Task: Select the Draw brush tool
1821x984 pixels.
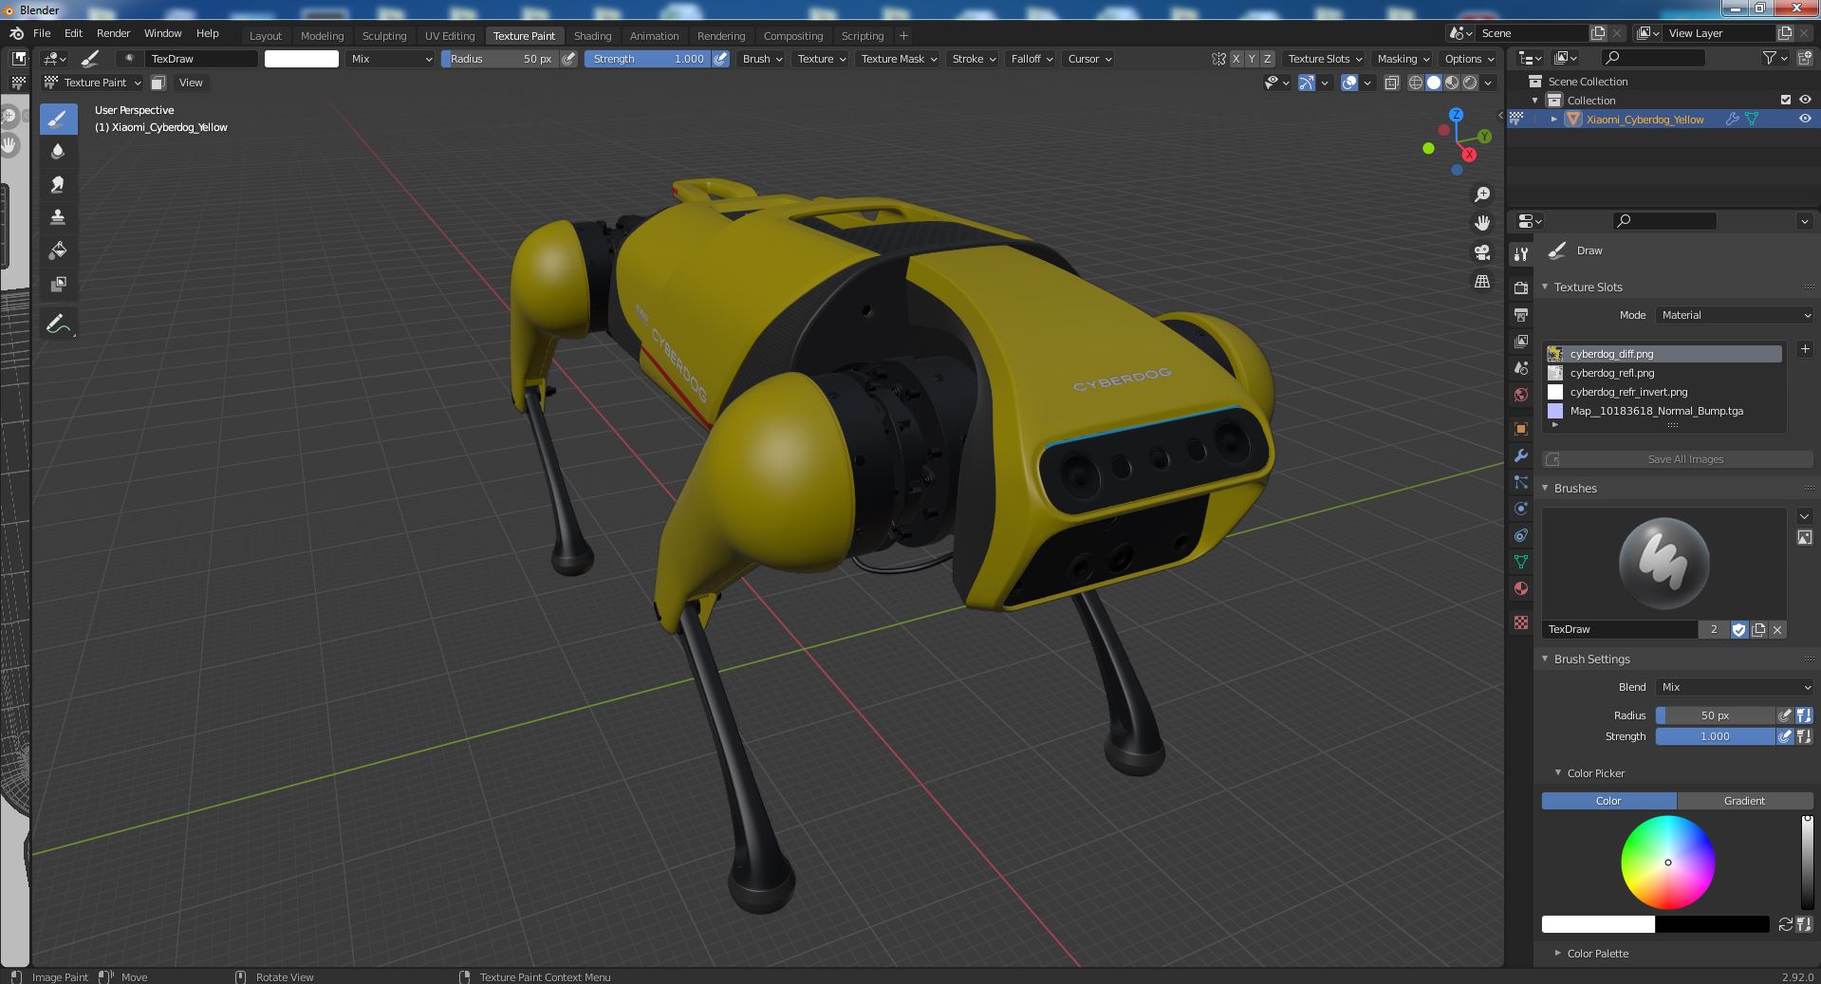Action: click(x=58, y=119)
